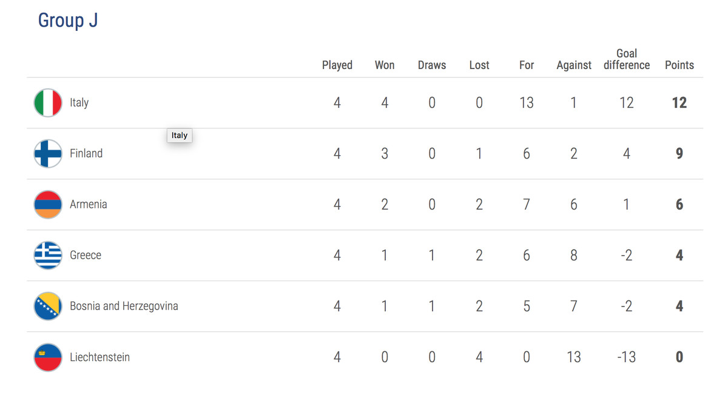Click the Group J heading
This screenshot has height=404, width=728.
68,21
